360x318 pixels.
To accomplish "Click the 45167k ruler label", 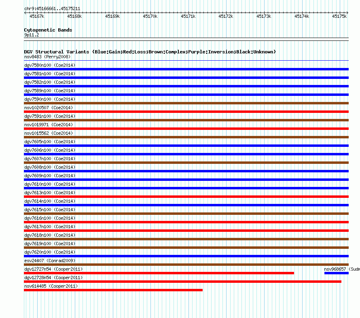I will click(x=37, y=16).
